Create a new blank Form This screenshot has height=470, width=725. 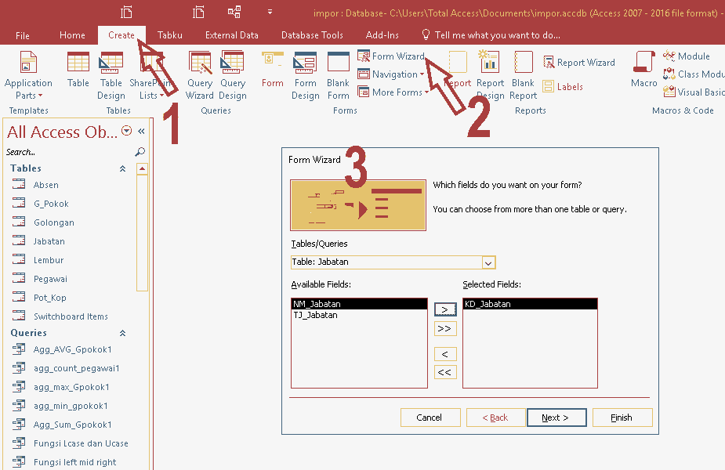272,70
